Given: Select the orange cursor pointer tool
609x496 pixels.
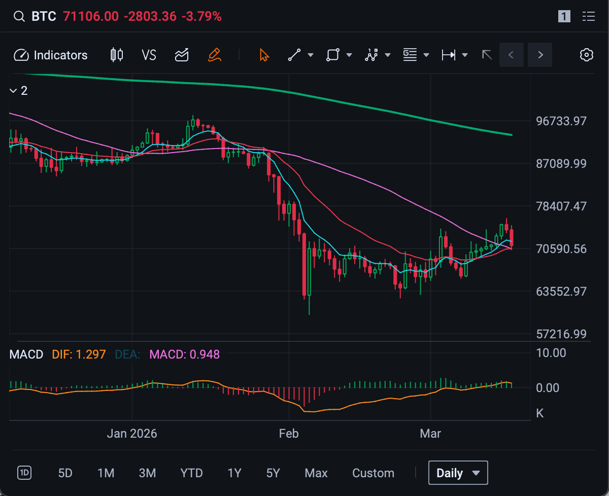Looking at the screenshot, I should point(264,55).
